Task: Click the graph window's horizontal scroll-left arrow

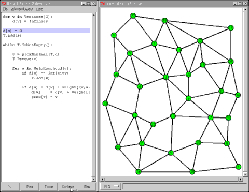Action: coord(102,179)
